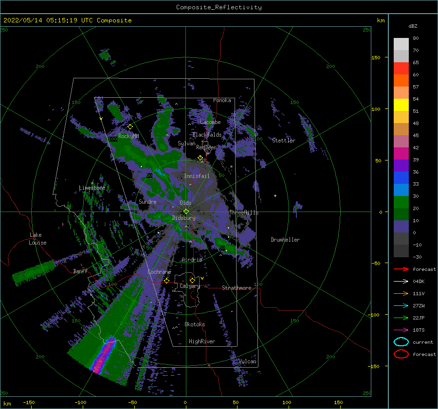This screenshot has height=409, width=438.
Task: Click the RockyMH label on map
Action: point(128,136)
